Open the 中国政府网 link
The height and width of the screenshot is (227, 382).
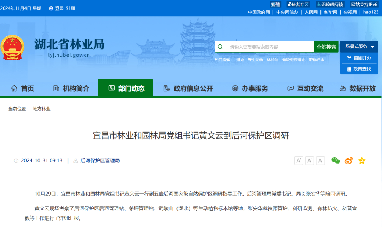(260, 12)
